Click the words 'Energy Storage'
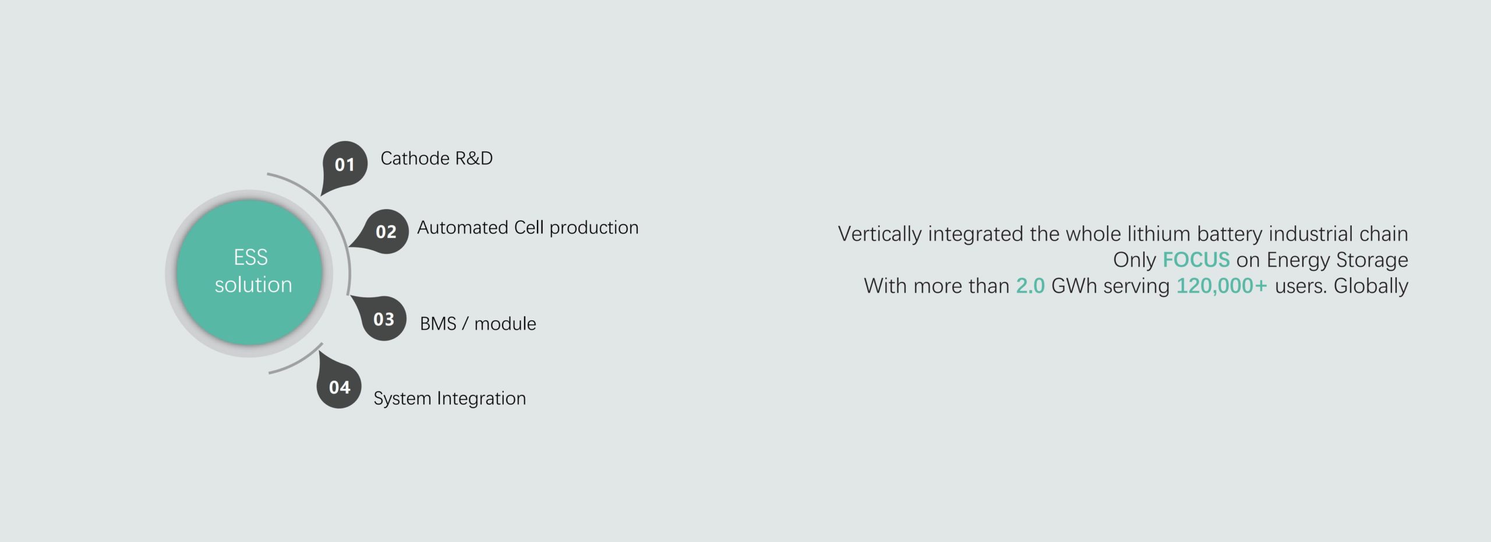1491x542 pixels. click(1337, 260)
